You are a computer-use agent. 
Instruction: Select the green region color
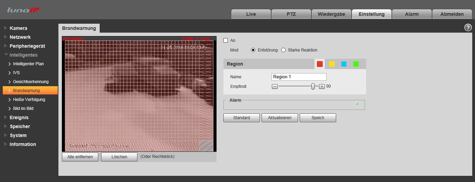click(x=356, y=64)
